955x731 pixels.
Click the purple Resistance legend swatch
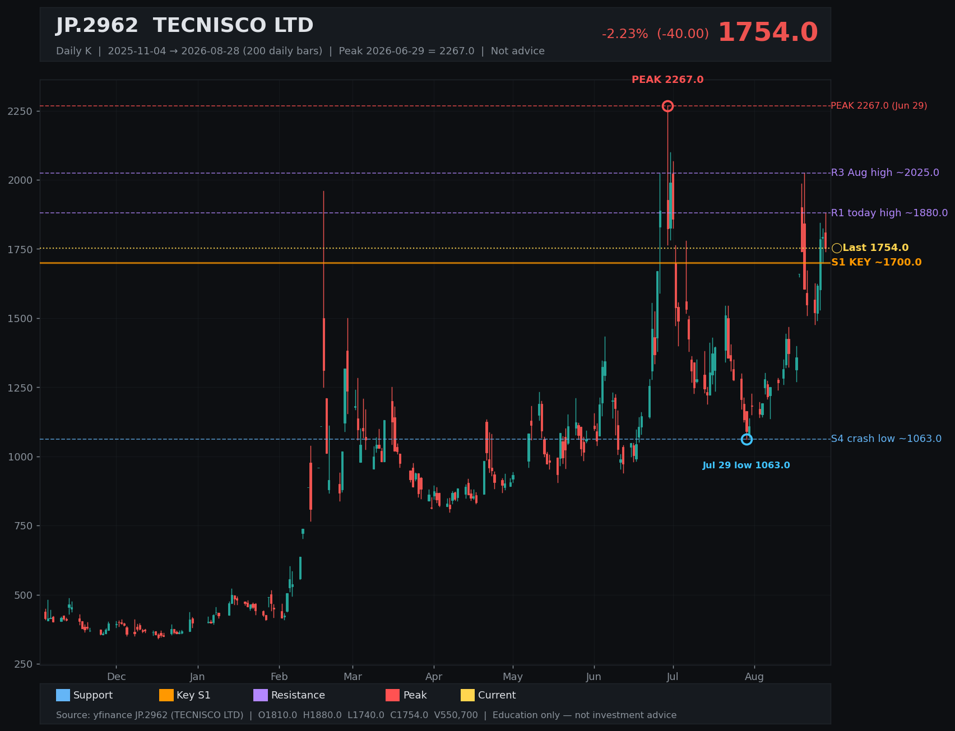point(261,695)
